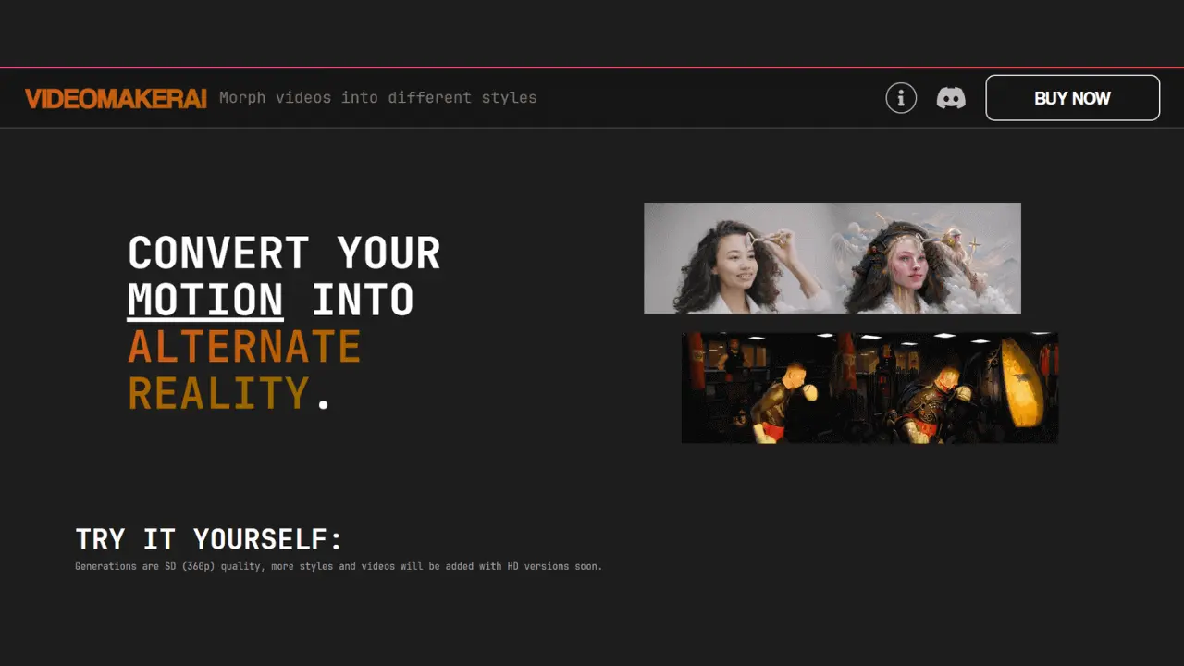Screen dimensions: 1184x666
Task: Click the word REALITY in the headline
Action: [218, 393]
